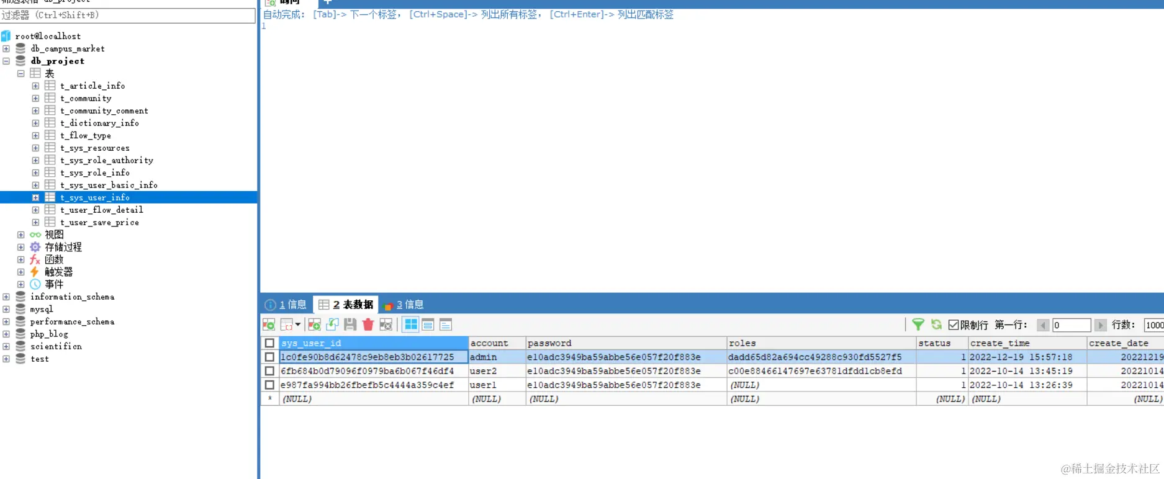The height and width of the screenshot is (479, 1164).
Task: Check the user2 row checkbox
Action: [269, 371]
